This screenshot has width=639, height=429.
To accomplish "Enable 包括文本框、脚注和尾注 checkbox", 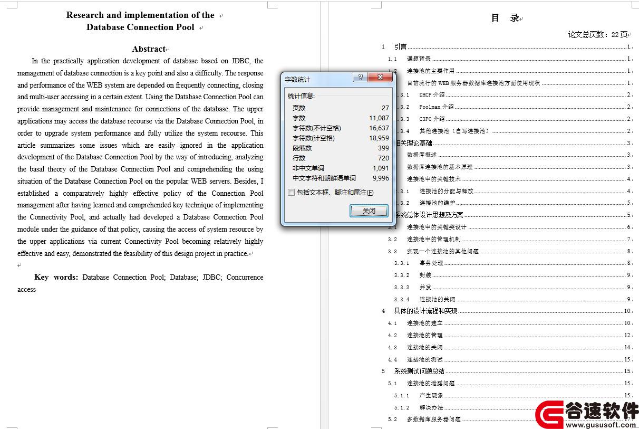I will [x=291, y=193].
